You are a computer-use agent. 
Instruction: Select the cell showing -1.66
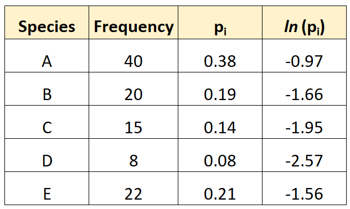pos(304,88)
